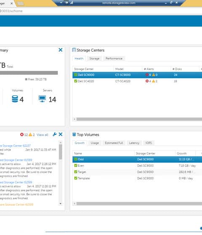Switch to the IOPS tab
The height and width of the screenshot is (235, 202).
pyautogui.click(x=149, y=143)
